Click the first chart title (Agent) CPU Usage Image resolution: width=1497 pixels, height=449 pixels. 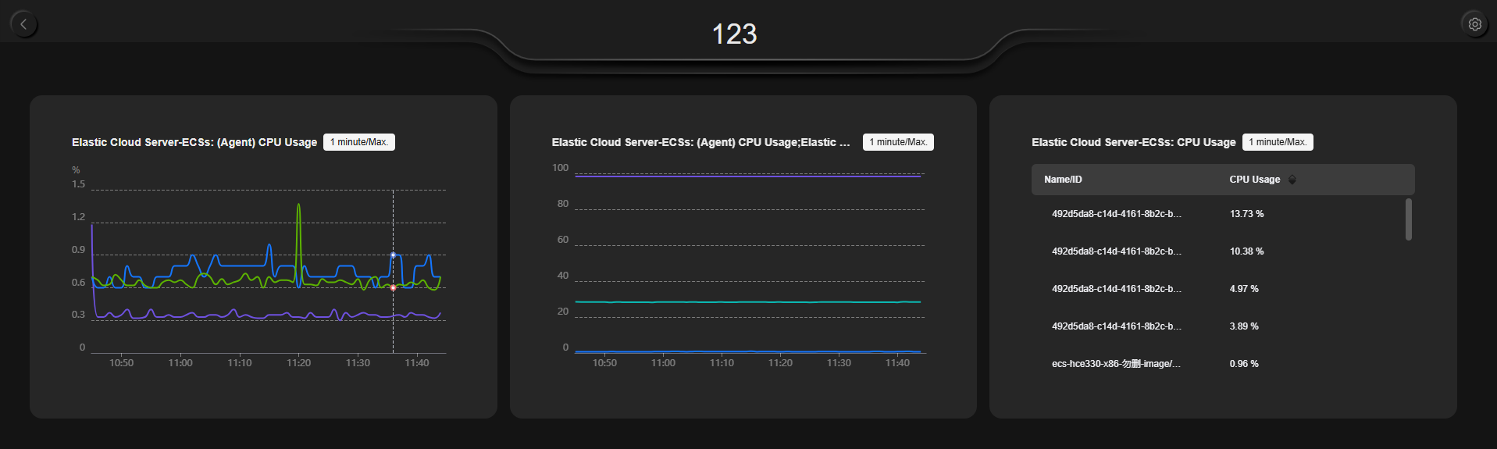194,142
